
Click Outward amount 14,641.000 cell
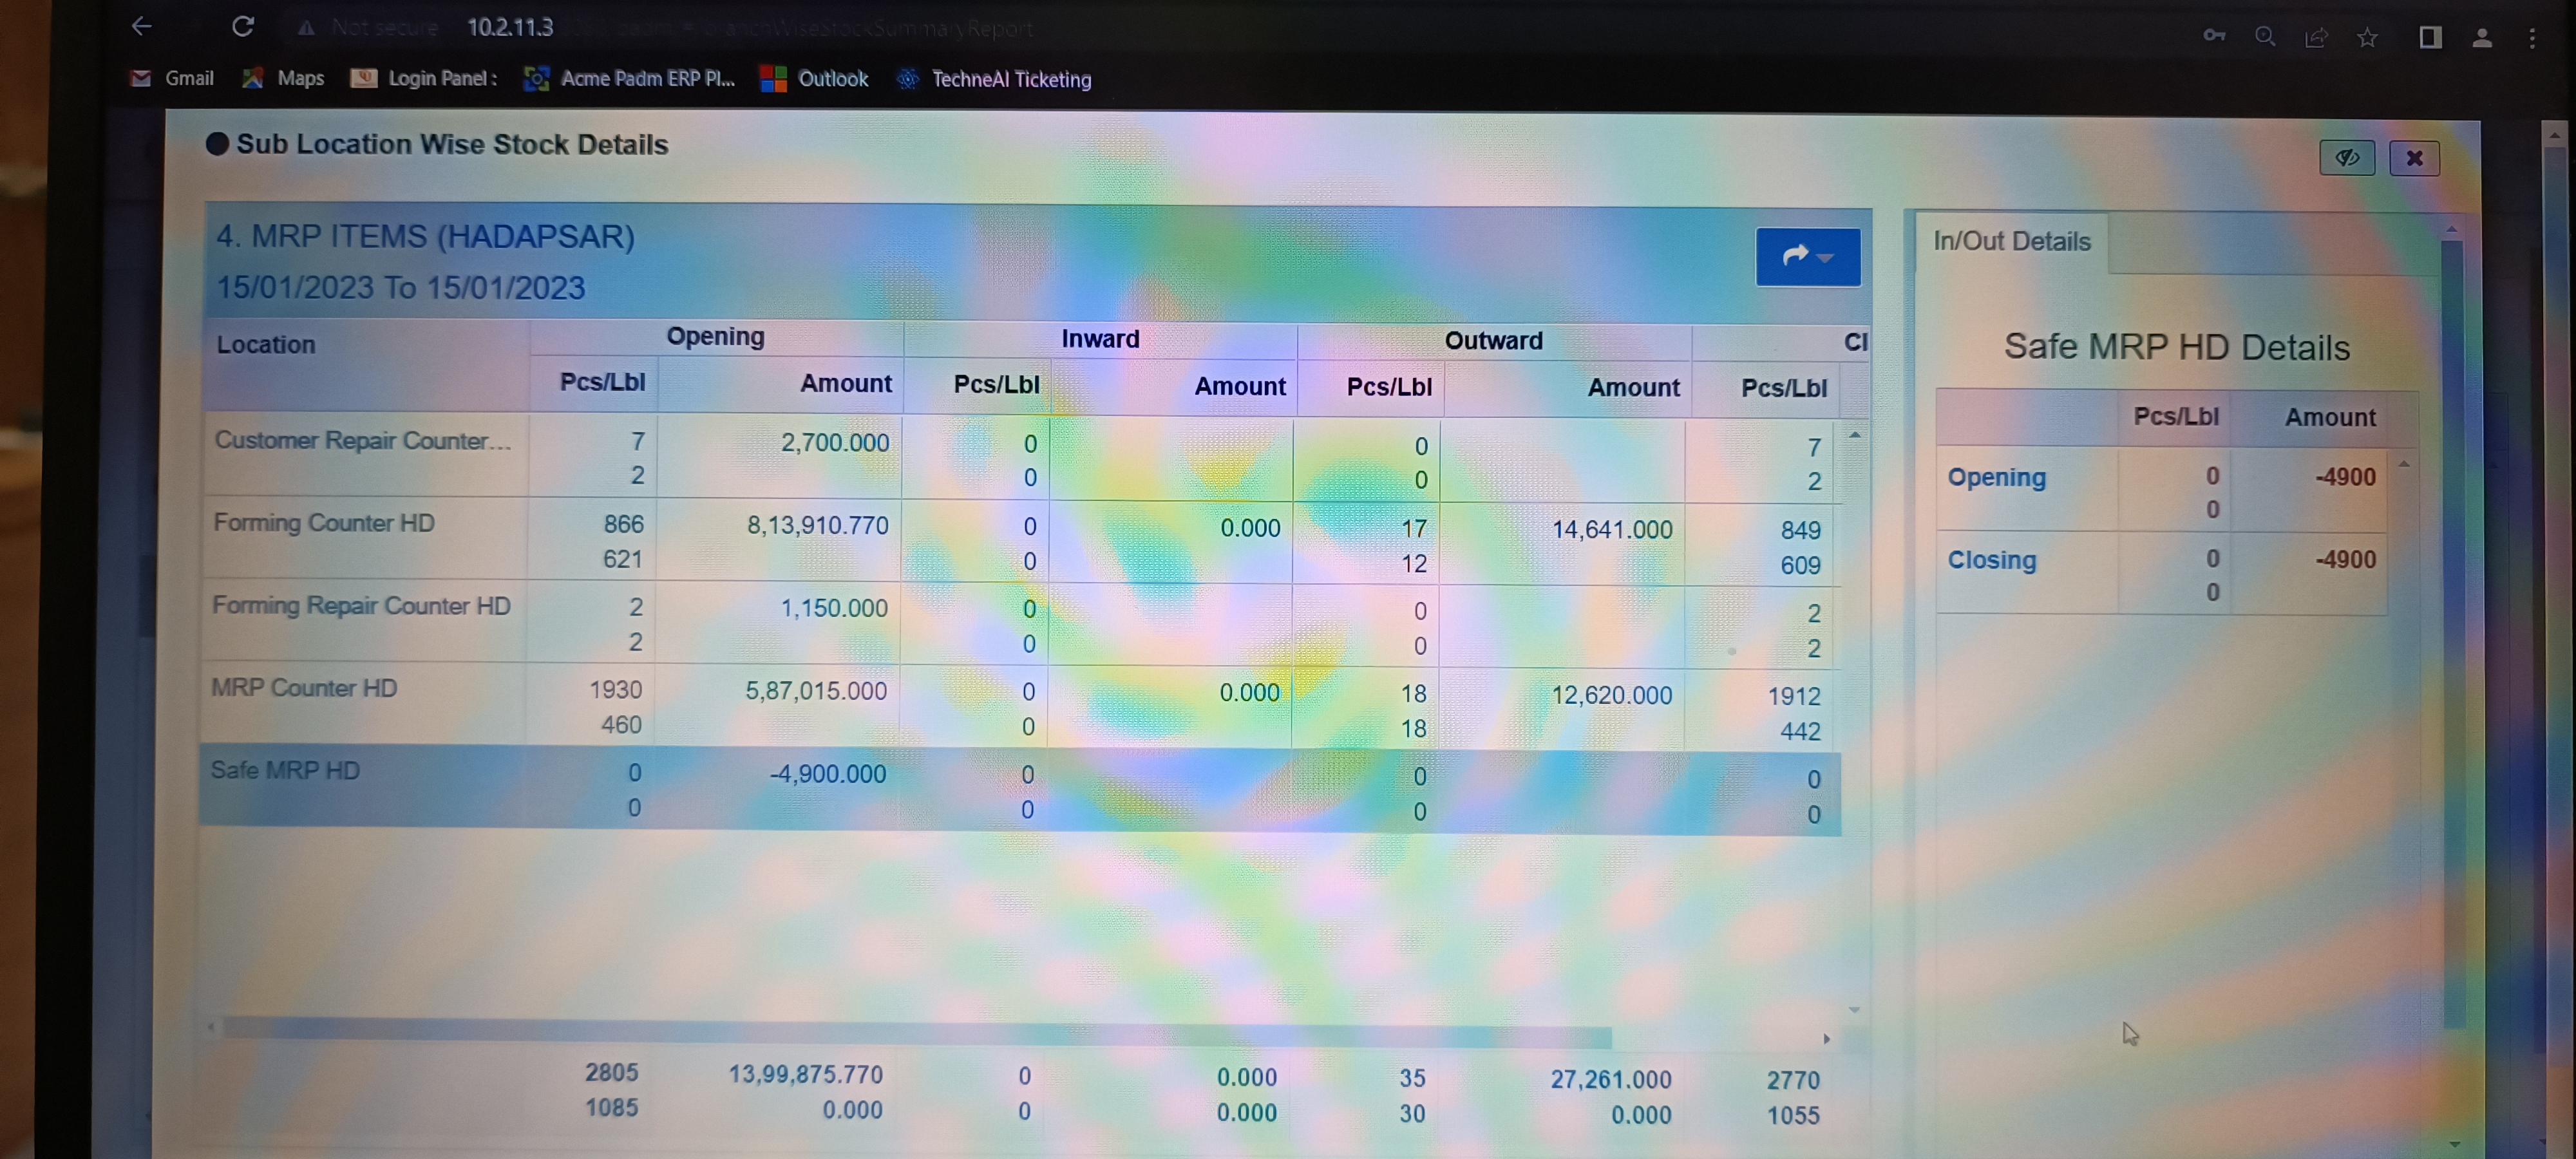click(x=1611, y=529)
